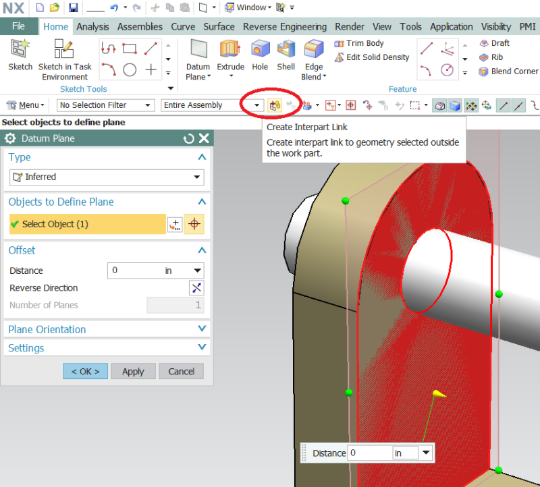Open the File tab
The image size is (540, 487).
19,26
